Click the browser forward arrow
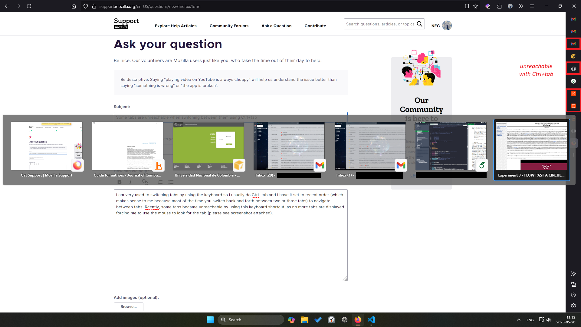This screenshot has width=581, height=327. pos(18,6)
